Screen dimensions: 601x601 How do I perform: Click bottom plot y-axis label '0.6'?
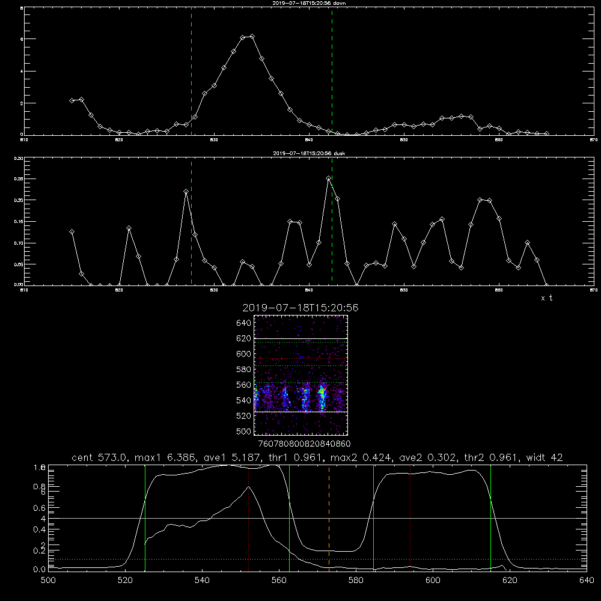[x=40, y=508]
